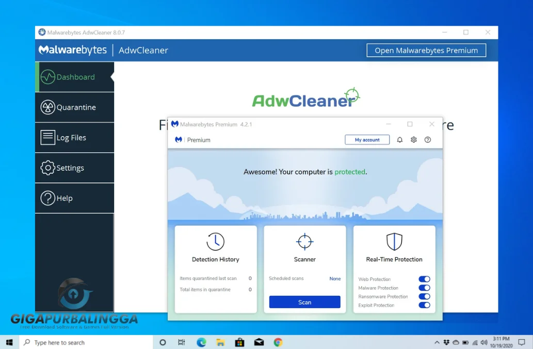Turn off Malware Protection

pos(425,288)
